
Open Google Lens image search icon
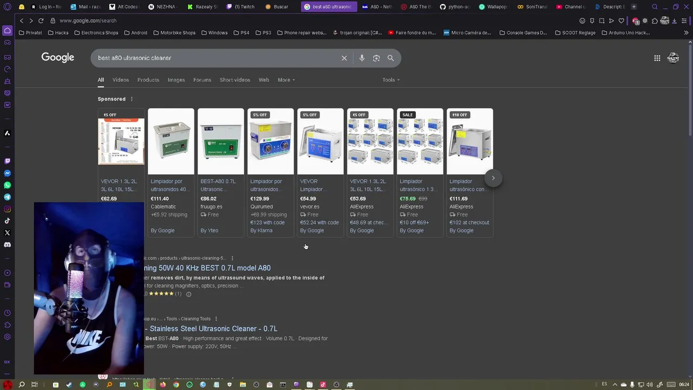point(376,58)
